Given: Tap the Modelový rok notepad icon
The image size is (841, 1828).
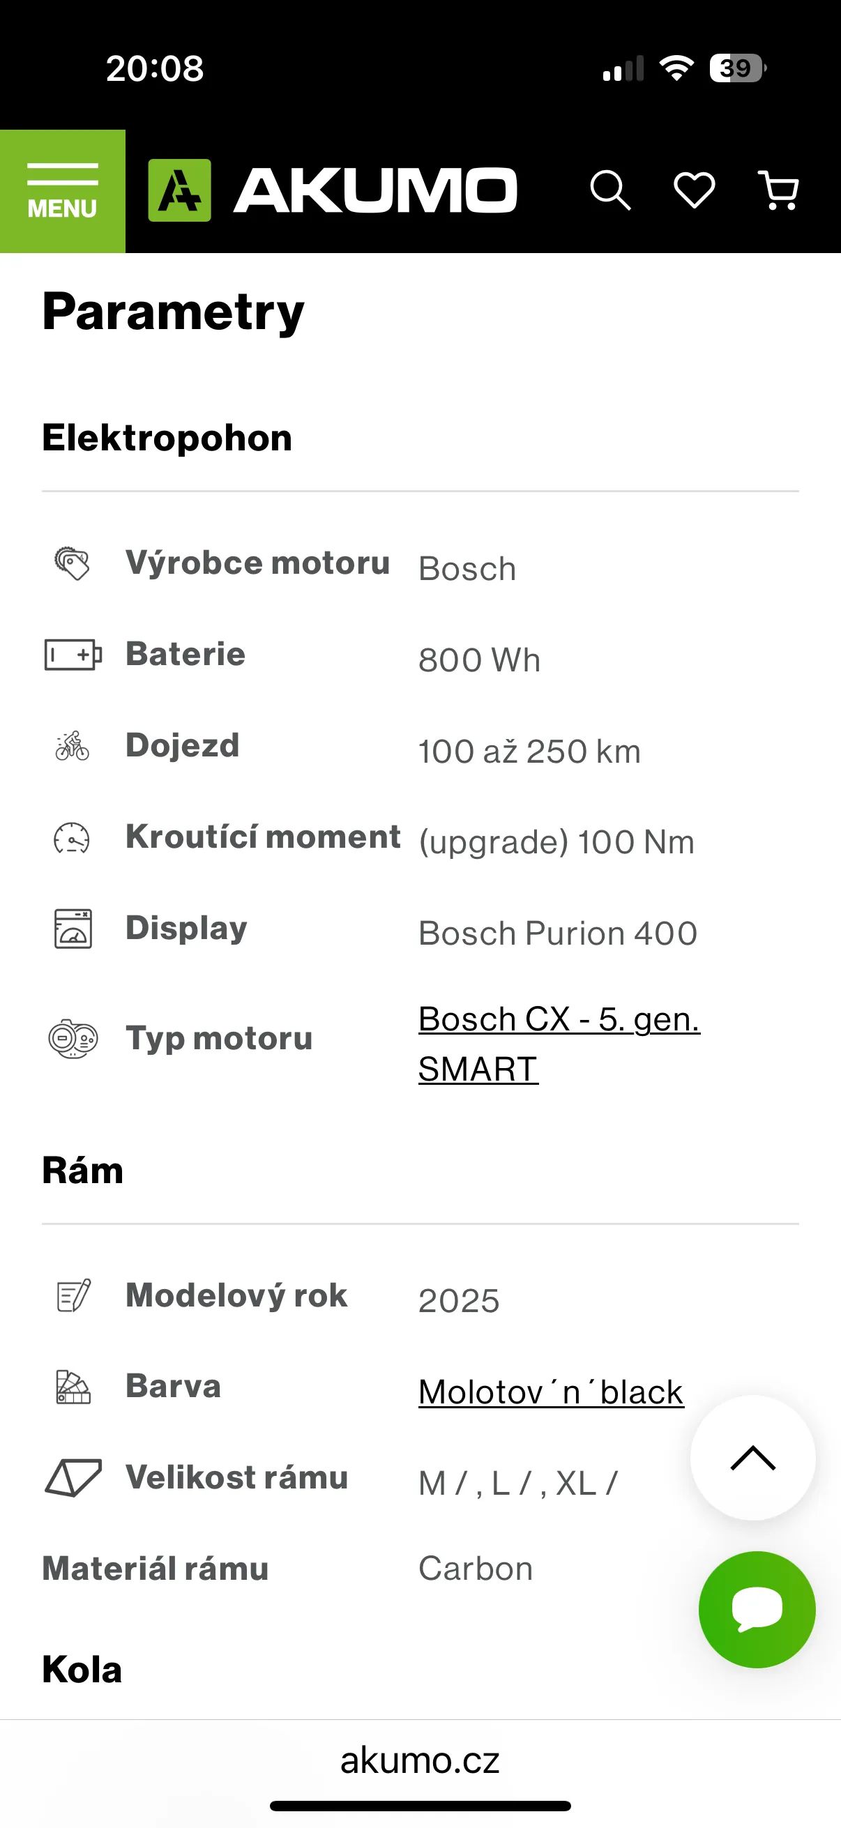Looking at the screenshot, I should (73, 1295).
